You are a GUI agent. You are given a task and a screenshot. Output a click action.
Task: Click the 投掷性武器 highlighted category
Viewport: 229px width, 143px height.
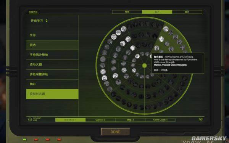52,94
